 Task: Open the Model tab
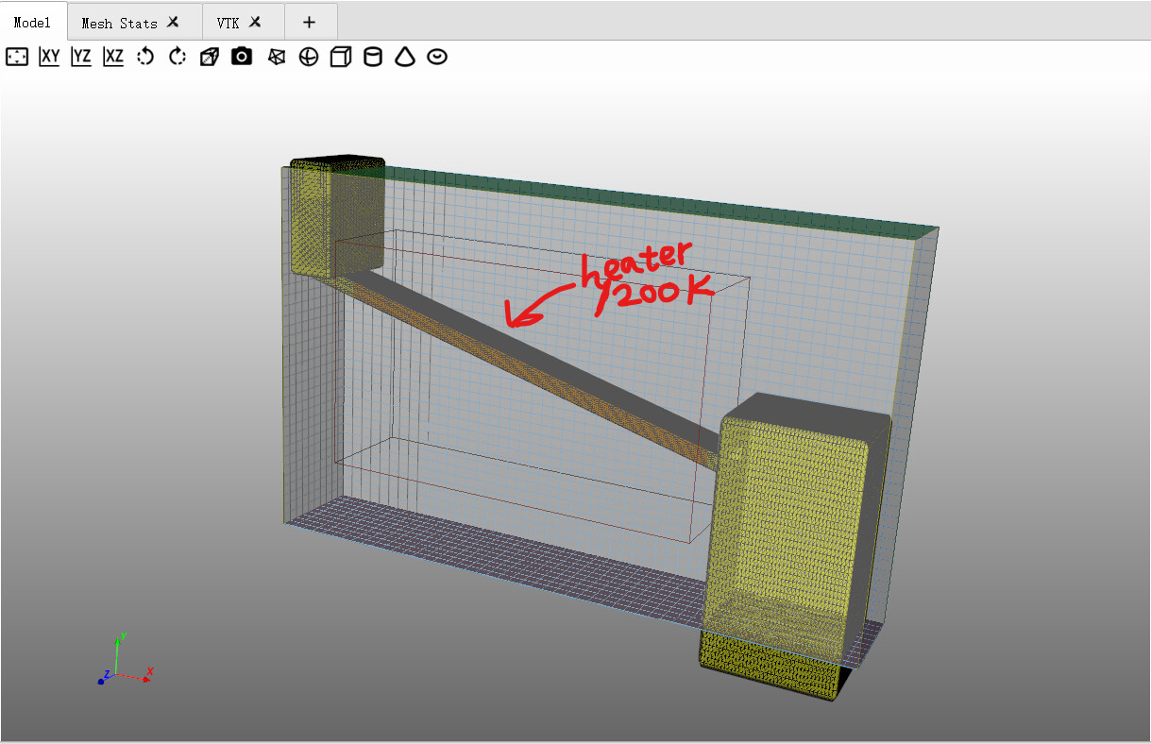point(32,23)
